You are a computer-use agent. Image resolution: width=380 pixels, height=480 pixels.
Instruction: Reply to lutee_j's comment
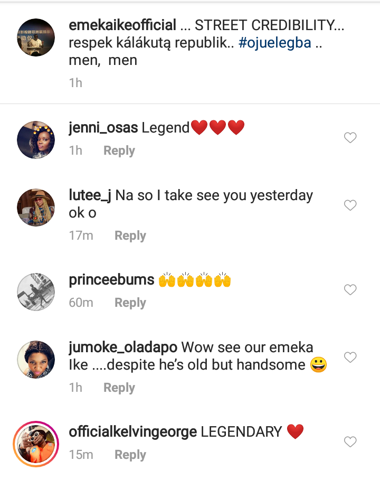tap(130, 236)
